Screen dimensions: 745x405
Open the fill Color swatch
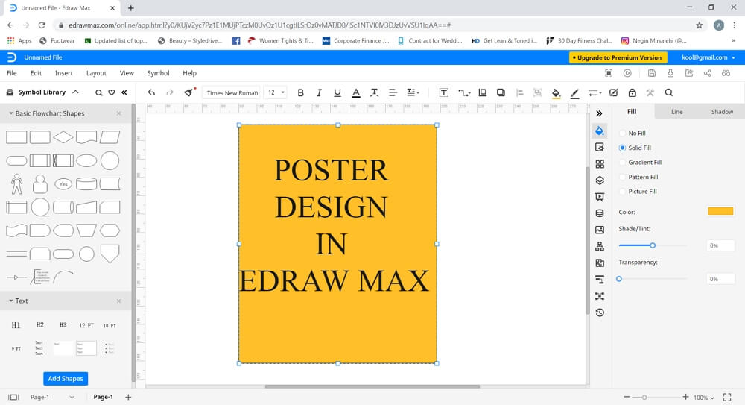(x=720, y=211)
